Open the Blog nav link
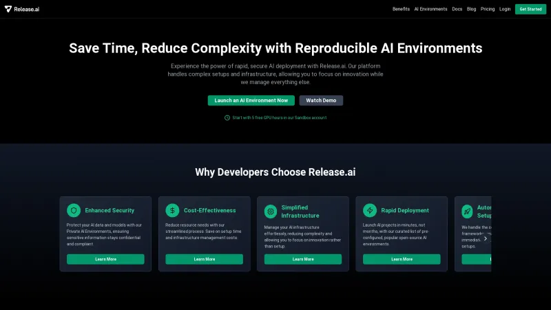The height and width of the screenshot is (310, 551). (471, 9)
